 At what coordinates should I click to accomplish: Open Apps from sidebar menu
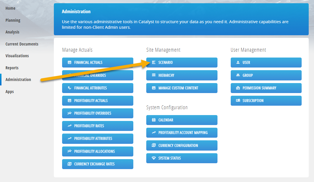[x=10, y=92]
